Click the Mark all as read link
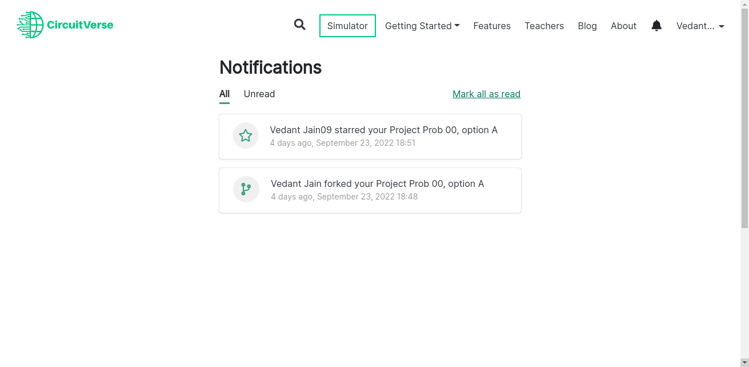 486,94
